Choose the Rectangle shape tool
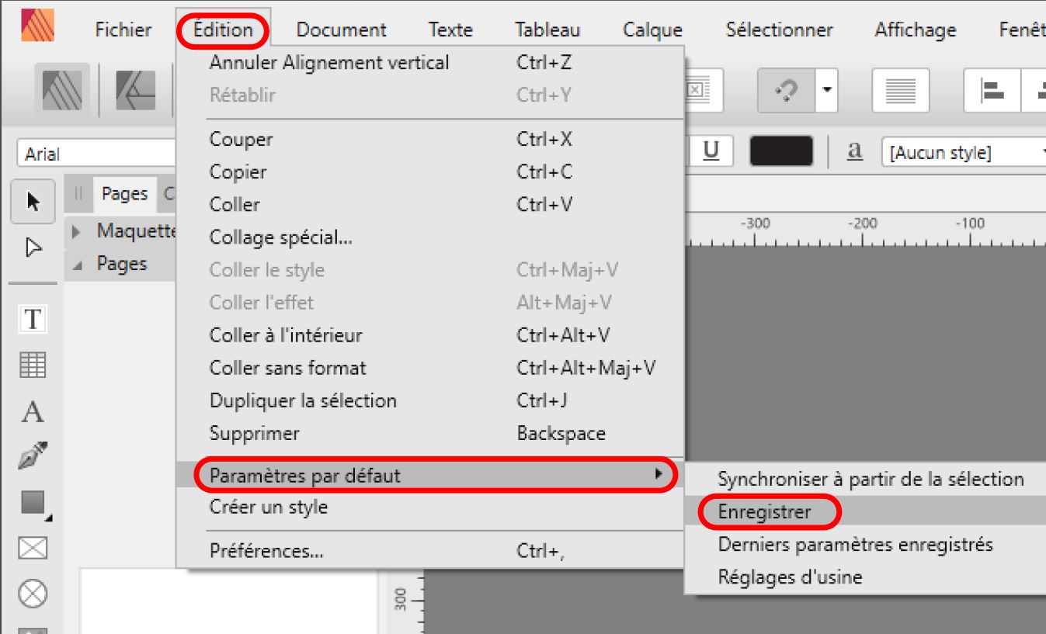Viewport: 1046px width, 634px height. [33, 504]
